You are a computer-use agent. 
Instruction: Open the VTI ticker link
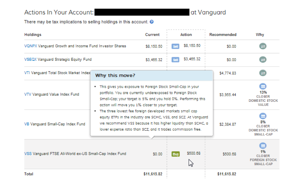(27, 73)
